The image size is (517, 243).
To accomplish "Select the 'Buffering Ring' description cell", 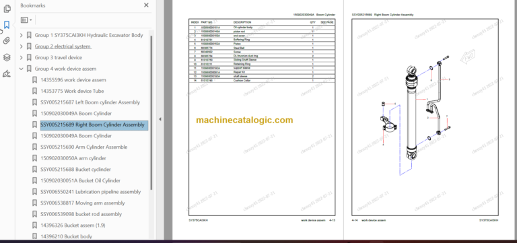I will tap(242, 40).
